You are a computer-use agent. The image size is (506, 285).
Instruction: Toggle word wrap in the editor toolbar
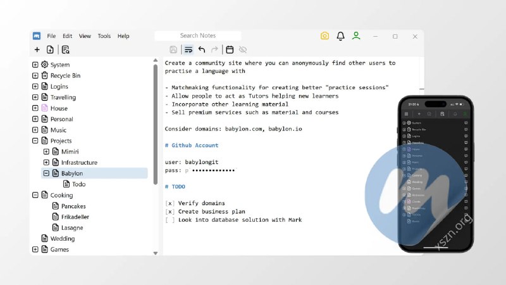point(188,49)
